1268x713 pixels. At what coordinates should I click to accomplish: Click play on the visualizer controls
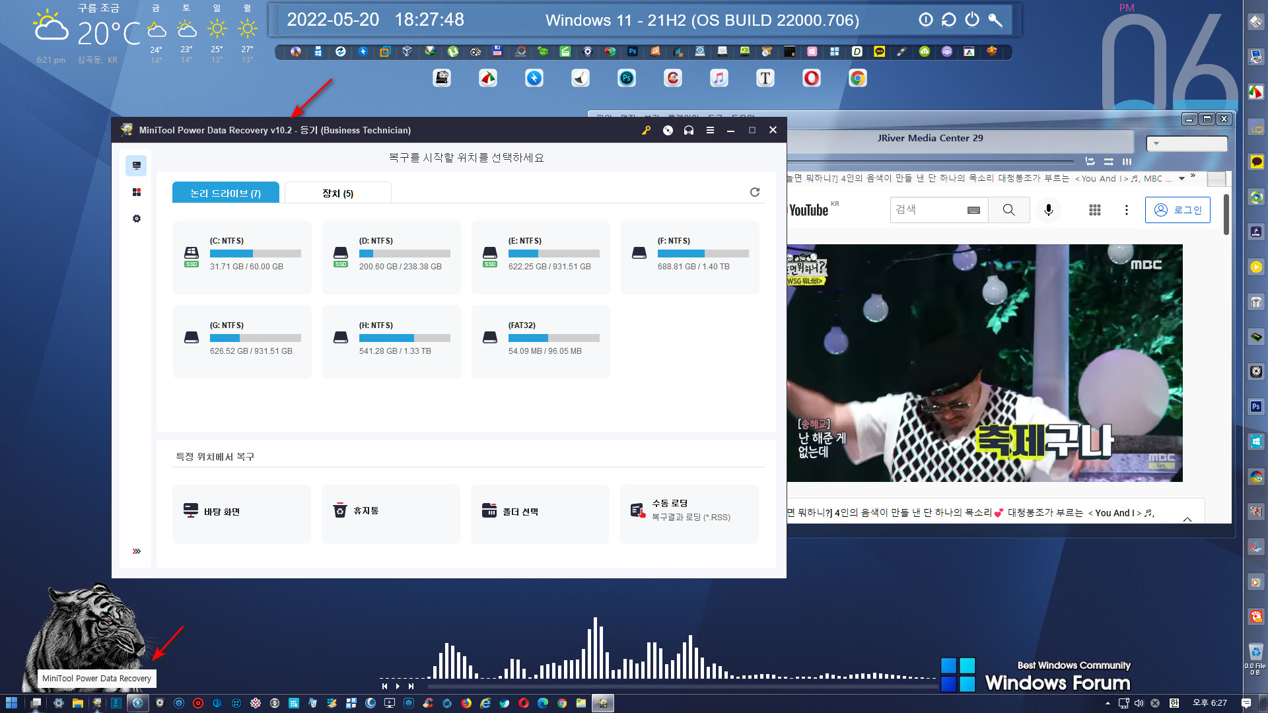398,686
